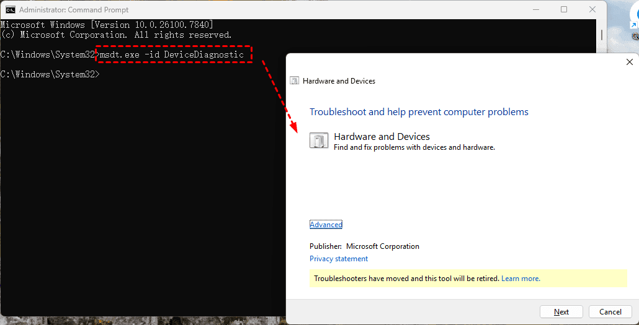This screenshot has height=325, width=639.
Task: Click the empty C:\Windows\System32> prompt line
Action: [x=50, y=74]
